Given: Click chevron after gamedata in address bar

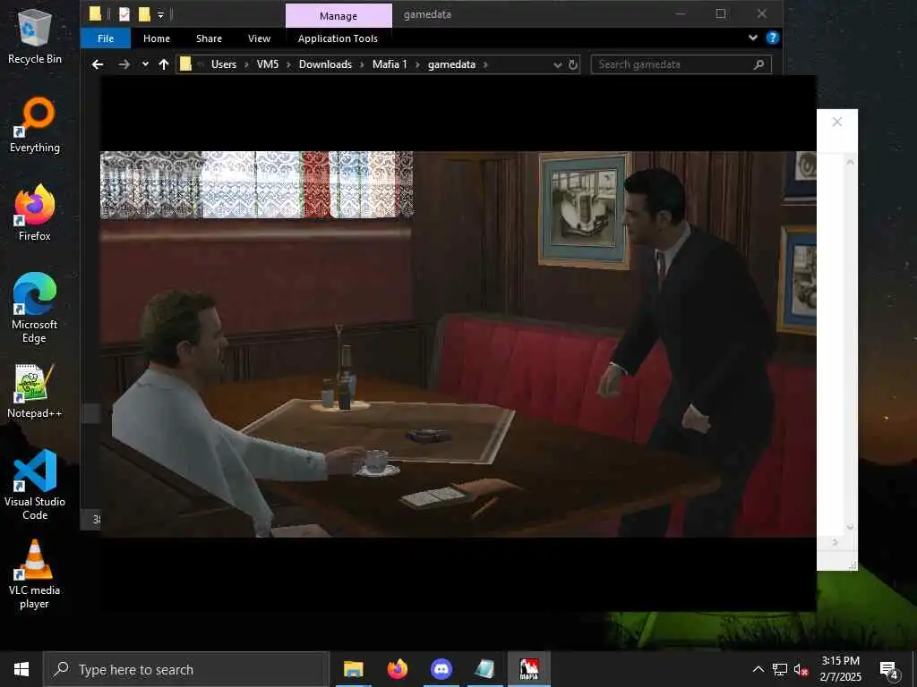Looking at the screenshot, I should click(485, 64).
